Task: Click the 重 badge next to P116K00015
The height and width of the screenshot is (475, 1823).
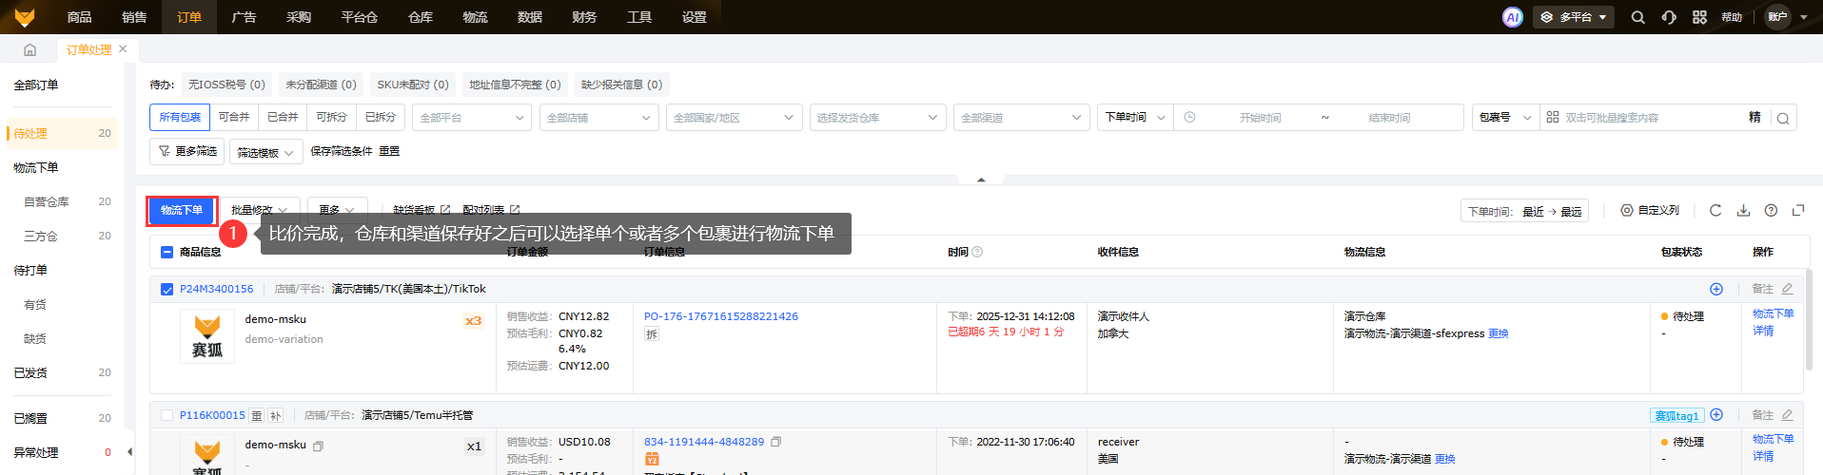Action: 257,415
